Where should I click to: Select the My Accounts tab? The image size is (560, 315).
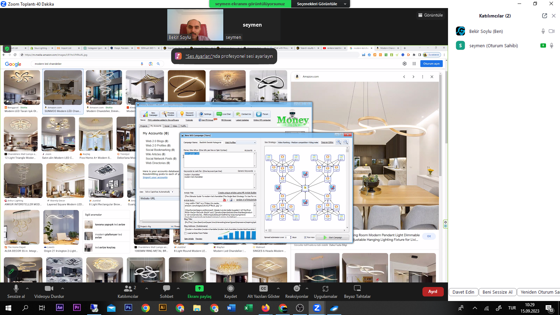point(156,126)
